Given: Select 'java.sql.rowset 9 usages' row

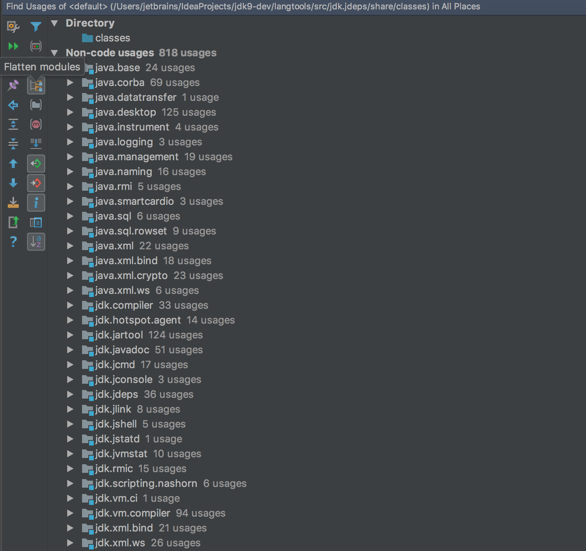Looking at the screenshot, I should [149, 231].
